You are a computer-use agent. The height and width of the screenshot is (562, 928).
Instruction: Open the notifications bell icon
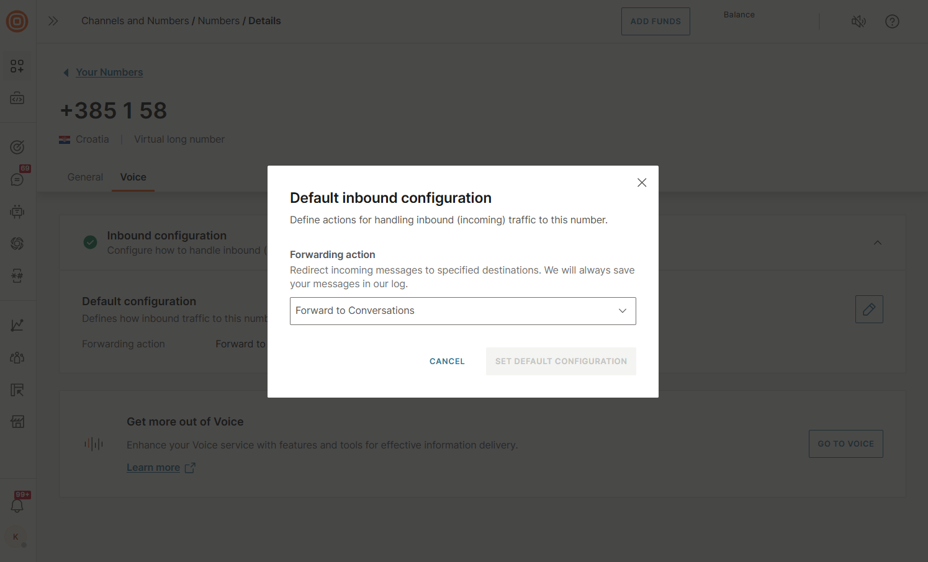pos(17,506)
